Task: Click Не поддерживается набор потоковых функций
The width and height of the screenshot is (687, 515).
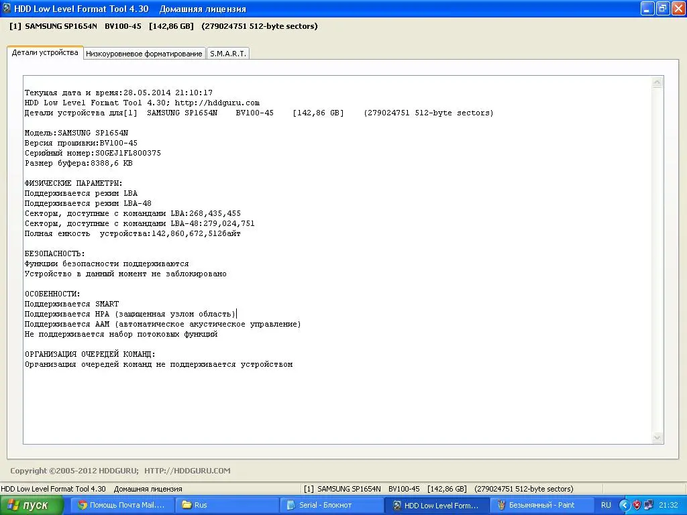Action: pyautogui.click(x=121, y=335)
